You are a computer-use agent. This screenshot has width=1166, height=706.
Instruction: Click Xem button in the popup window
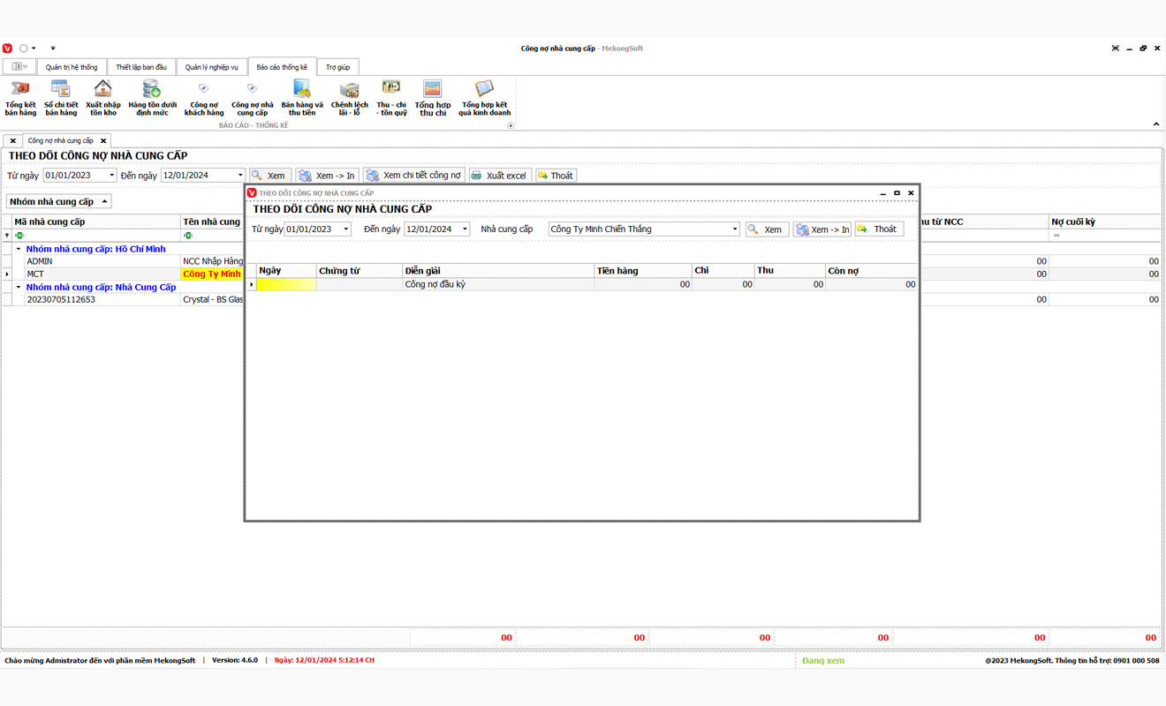767,229
